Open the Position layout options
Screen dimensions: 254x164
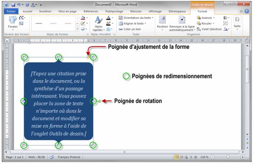[162, 22]
